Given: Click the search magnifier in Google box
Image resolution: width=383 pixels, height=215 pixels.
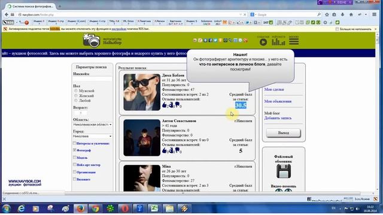Looking at the screenshot, I should click(x=319, y=14).
